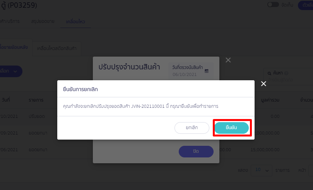Open the สรุปยอดขาย tab
313x190 pixels.
(43, 21)
